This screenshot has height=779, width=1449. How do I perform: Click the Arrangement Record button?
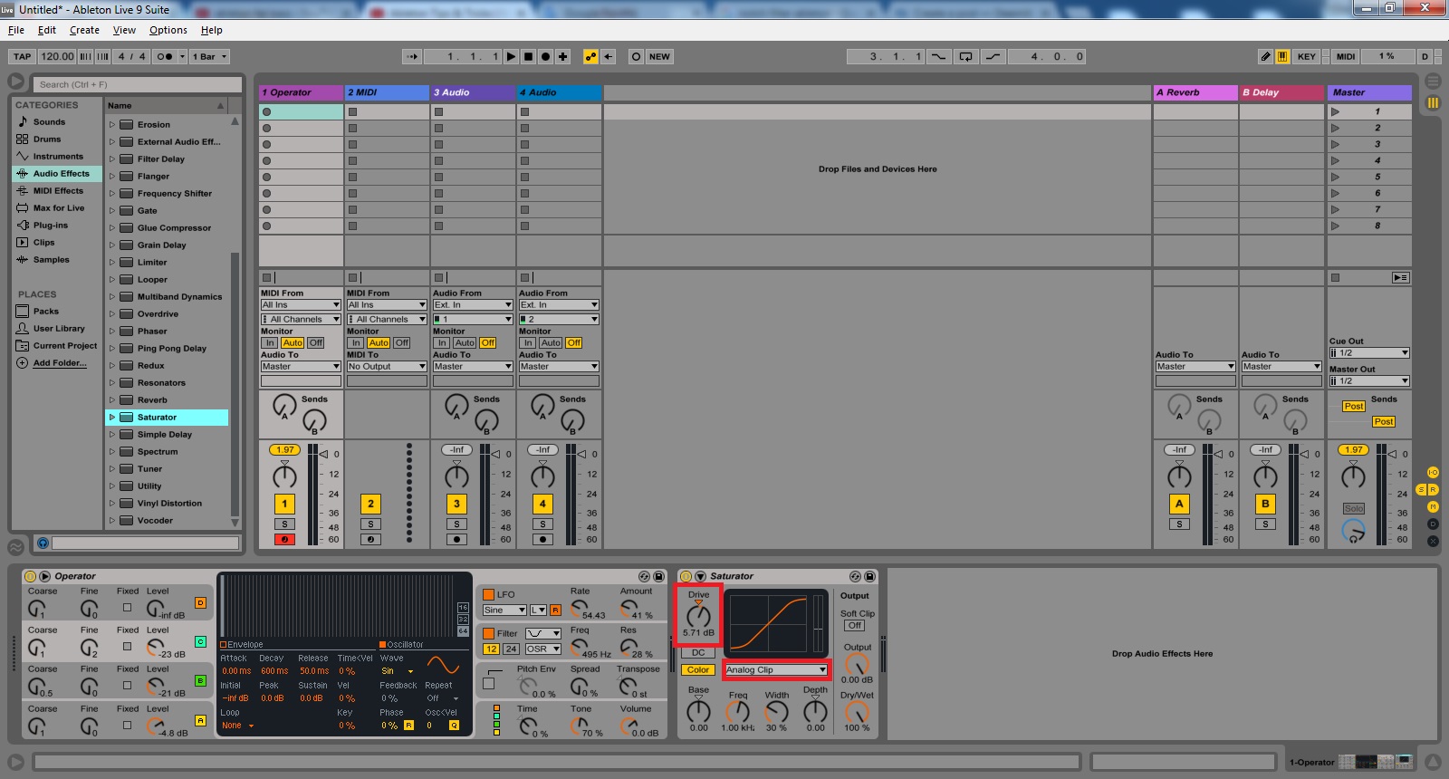545,56
